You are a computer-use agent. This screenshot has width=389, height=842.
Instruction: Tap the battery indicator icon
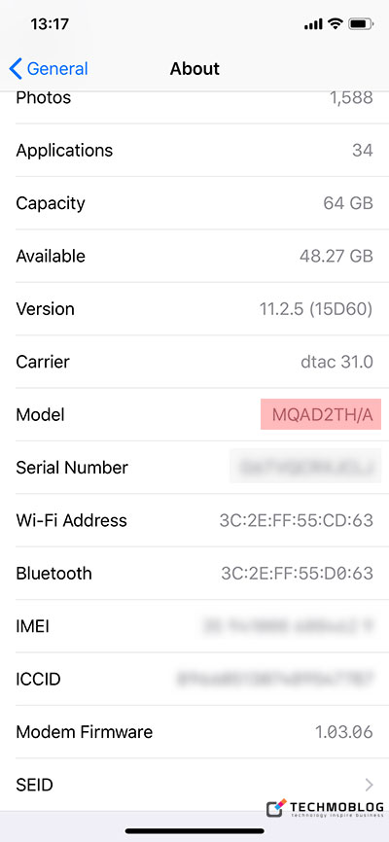[x=361, y=24]
